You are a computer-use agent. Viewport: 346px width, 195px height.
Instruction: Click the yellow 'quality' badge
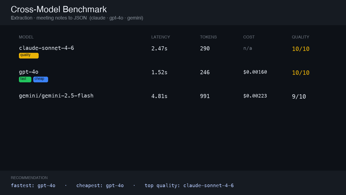(x=29, y=56)
